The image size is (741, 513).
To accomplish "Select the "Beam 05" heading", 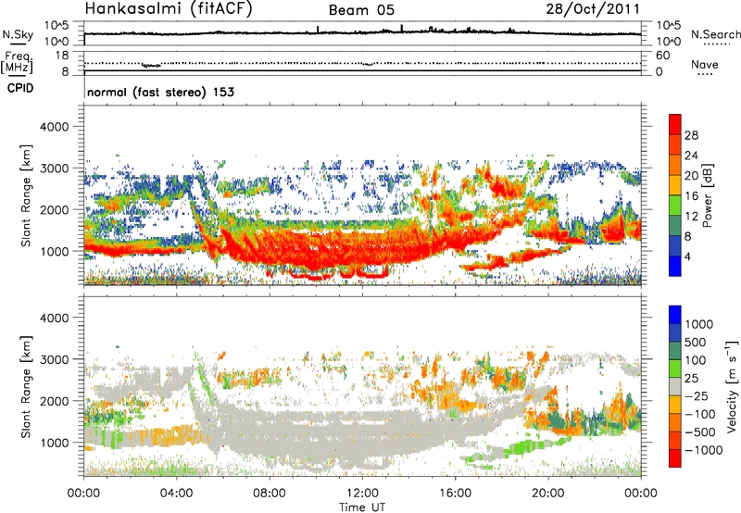I will [x=361, y=10].
